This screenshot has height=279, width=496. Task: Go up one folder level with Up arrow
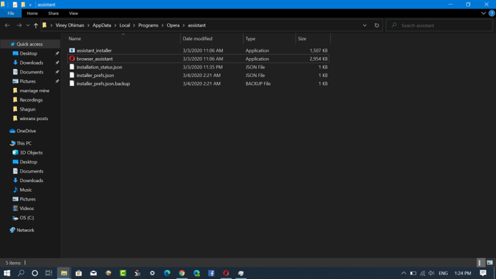pyautogui.click(x=36, y=25)
